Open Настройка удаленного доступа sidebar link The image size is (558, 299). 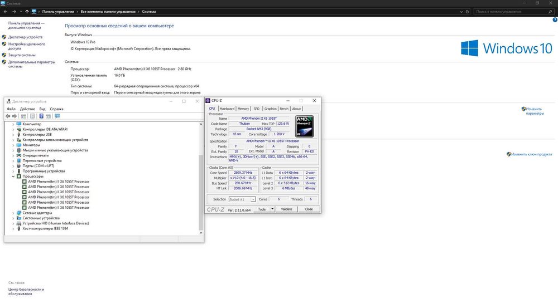pyautogui.click(x=27, y=46)
